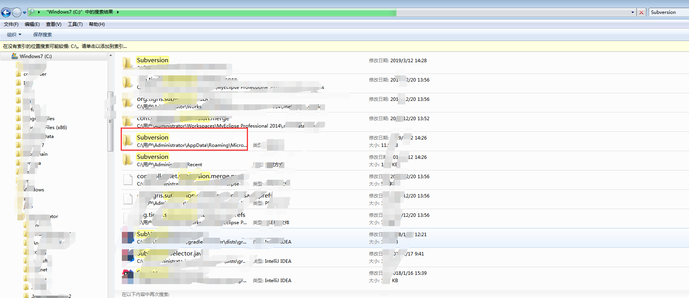Click the navigation tree scrollbar up arrow
Screen dimensions: 689x298
[111, 56]
